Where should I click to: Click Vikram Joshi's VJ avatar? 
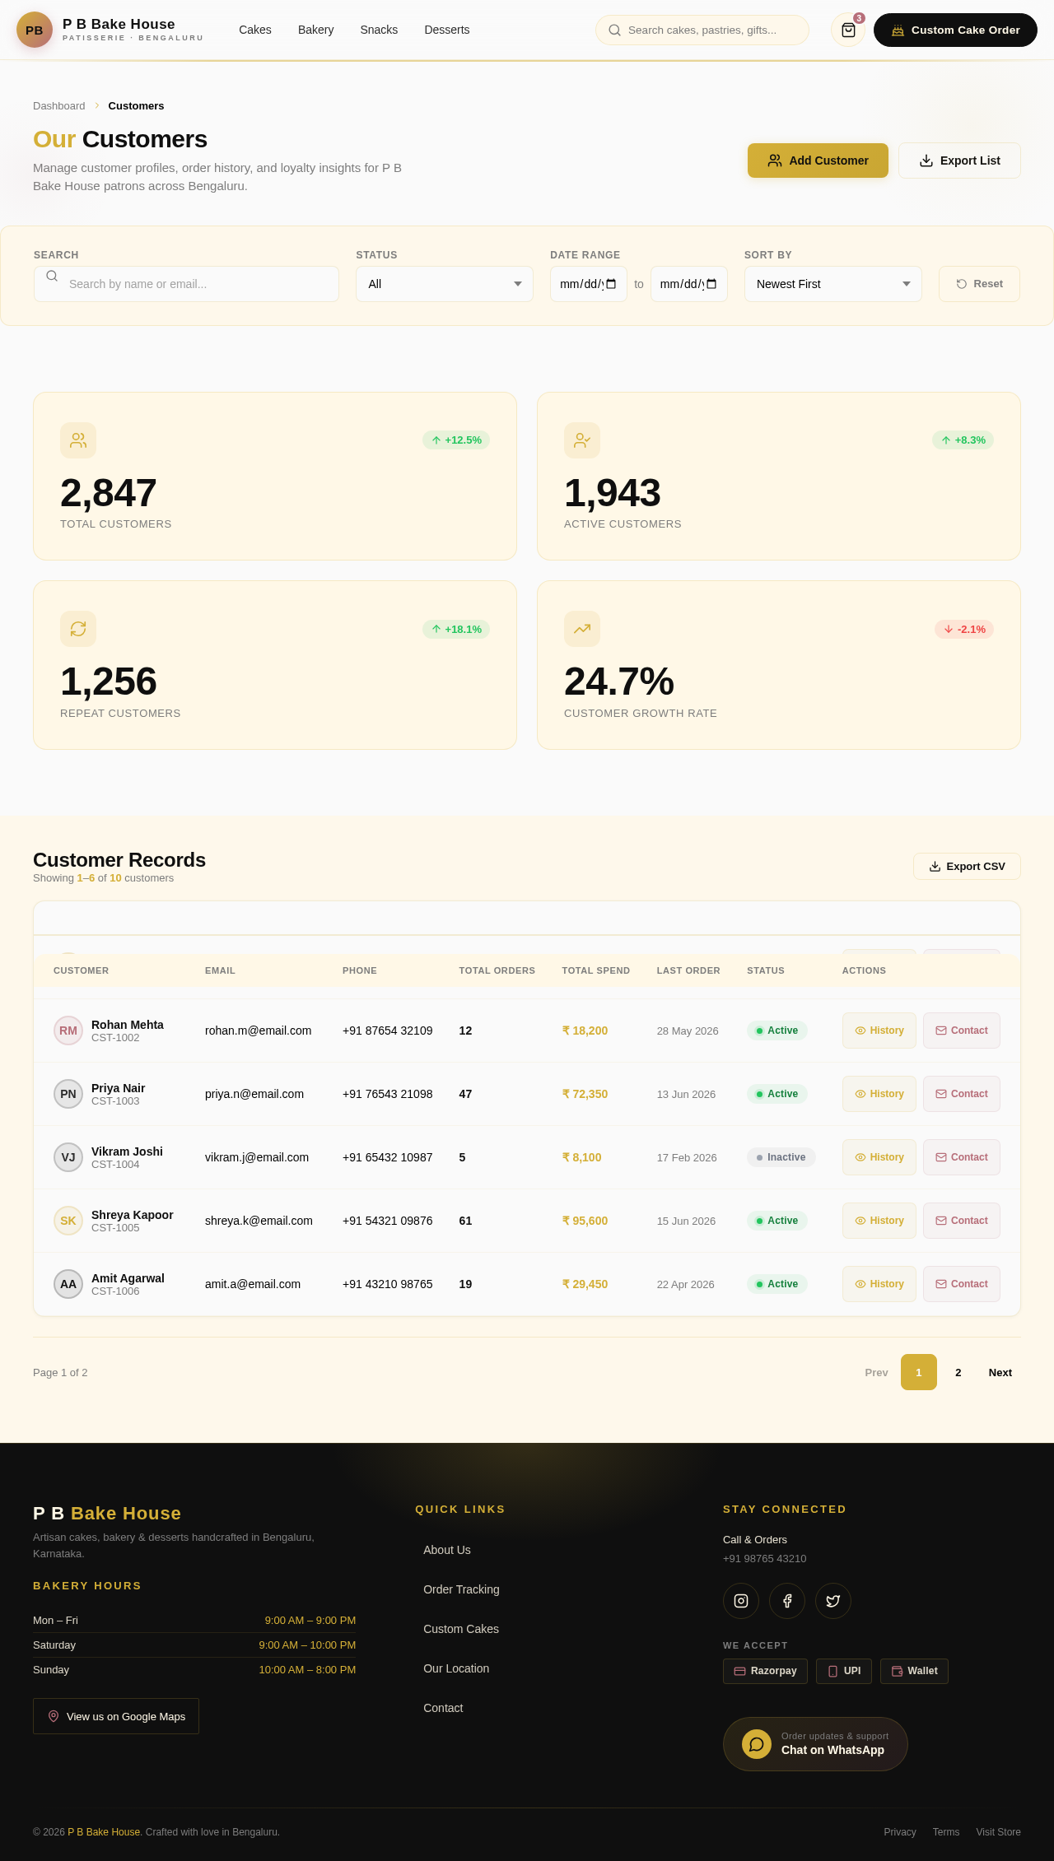point(68,1157)
